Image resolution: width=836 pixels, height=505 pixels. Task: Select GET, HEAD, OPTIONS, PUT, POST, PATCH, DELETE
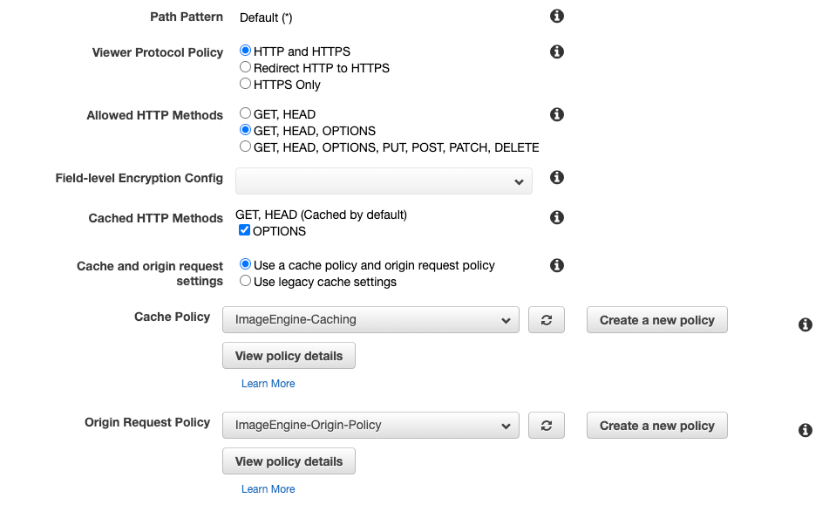(245, 147)
